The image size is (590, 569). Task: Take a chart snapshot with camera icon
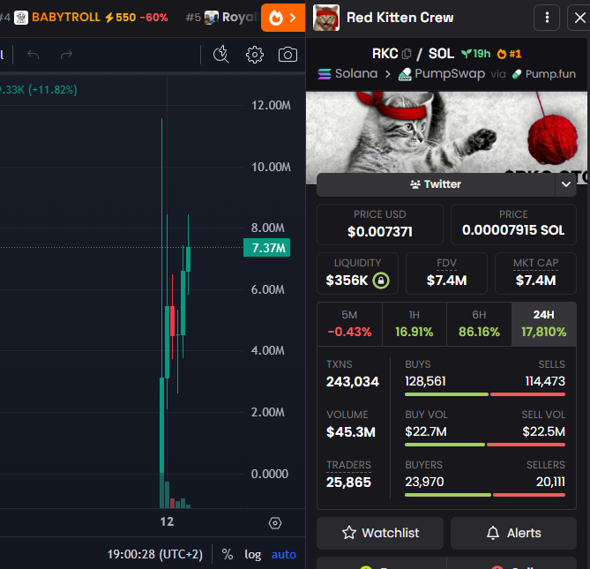click(x=288, y=55)
